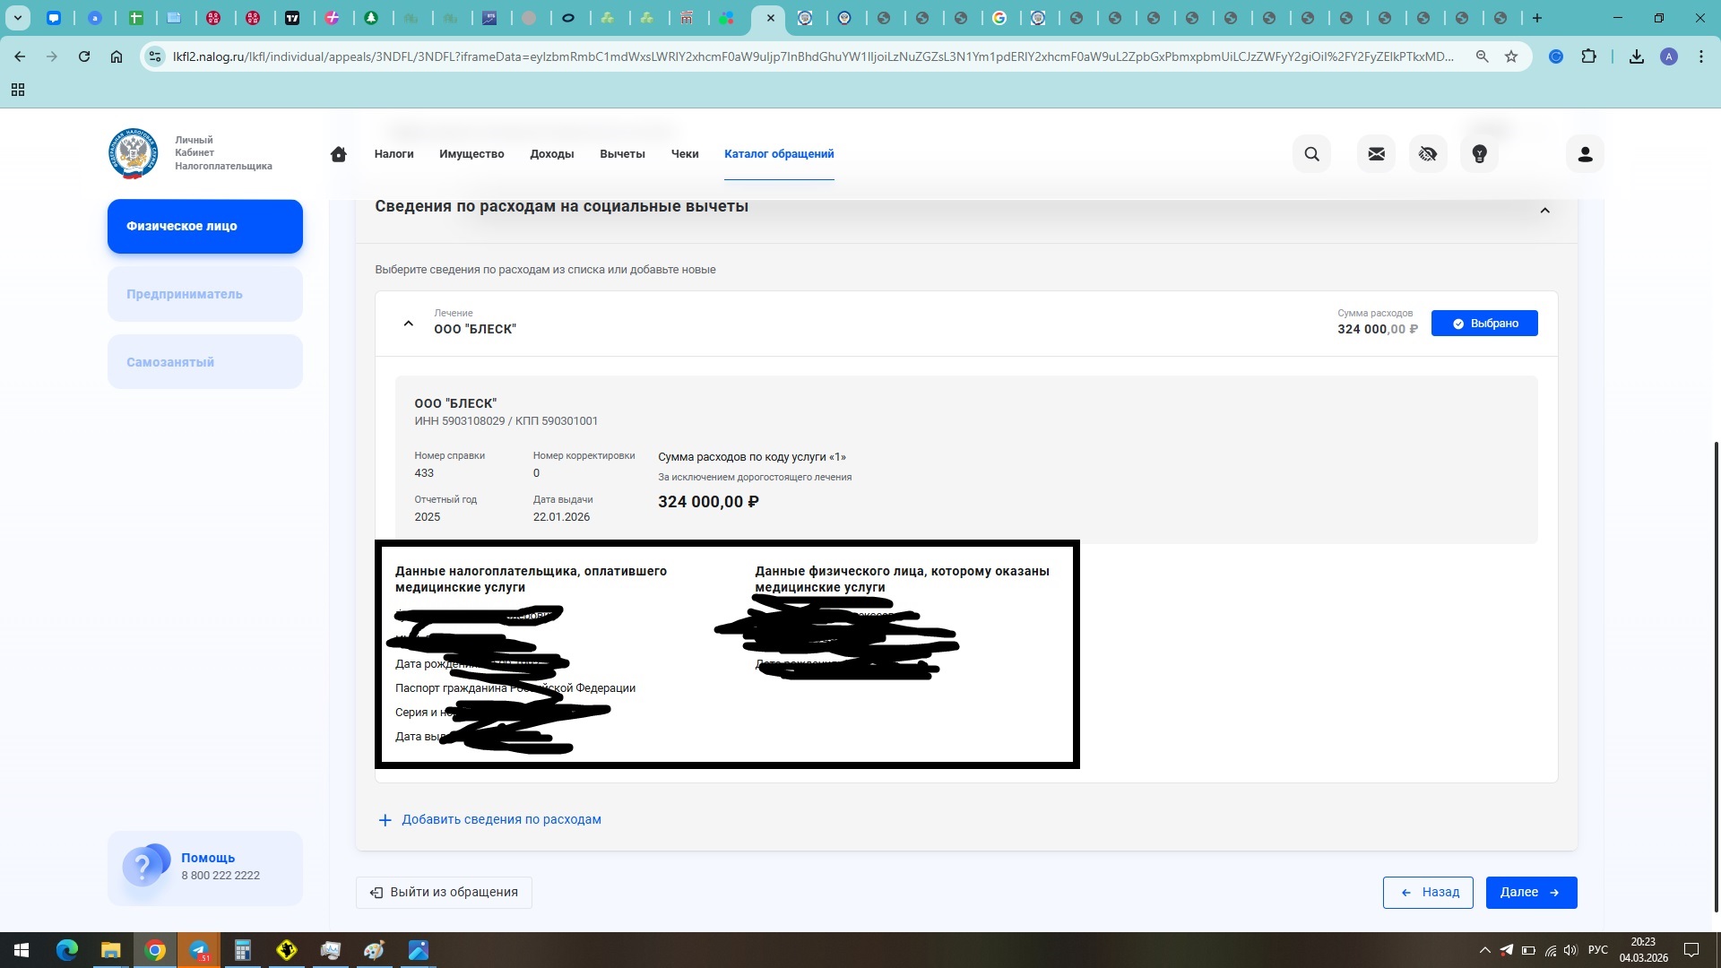Open messages envelope icon

(x=1376, y=154)
